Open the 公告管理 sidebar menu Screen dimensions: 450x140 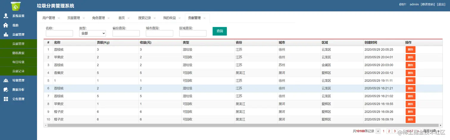18,99
